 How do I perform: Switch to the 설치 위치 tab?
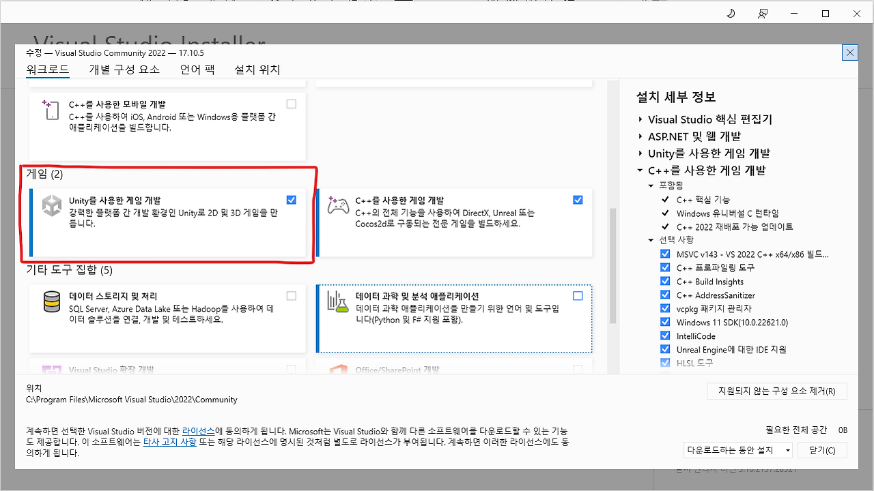(x=257, y=70)
